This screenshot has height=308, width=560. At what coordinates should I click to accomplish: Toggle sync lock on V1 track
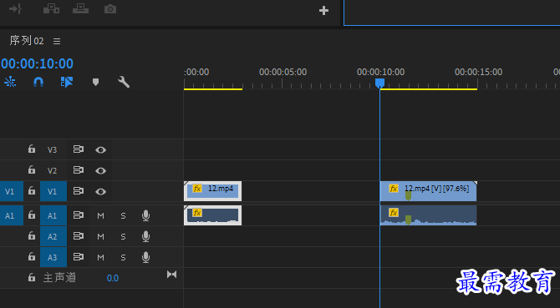click(79, 191)
